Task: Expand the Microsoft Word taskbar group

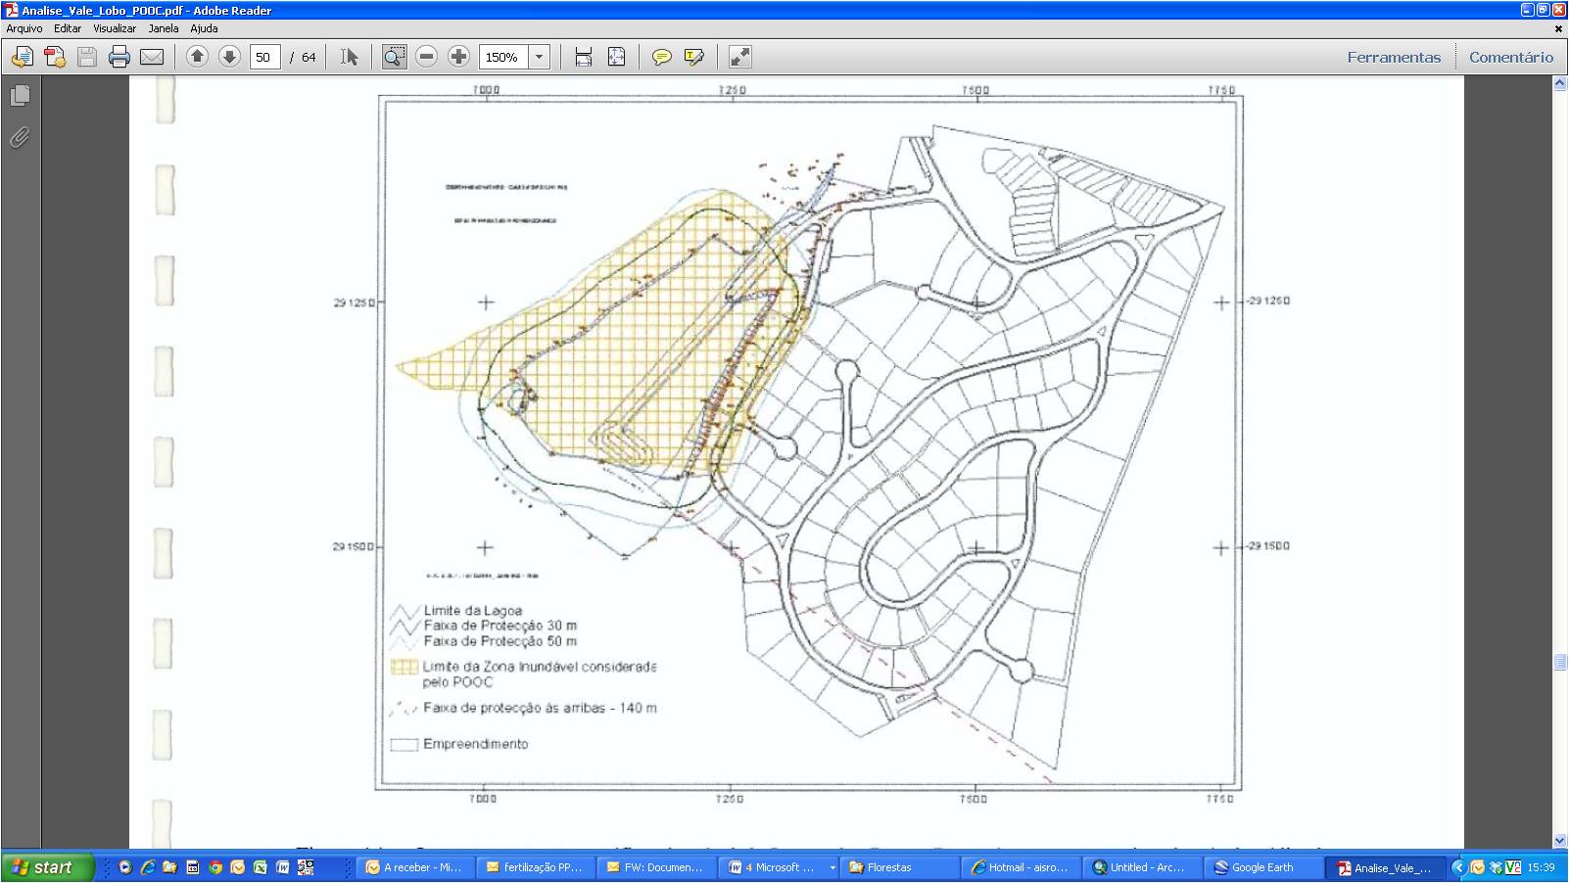Action: 832,867
